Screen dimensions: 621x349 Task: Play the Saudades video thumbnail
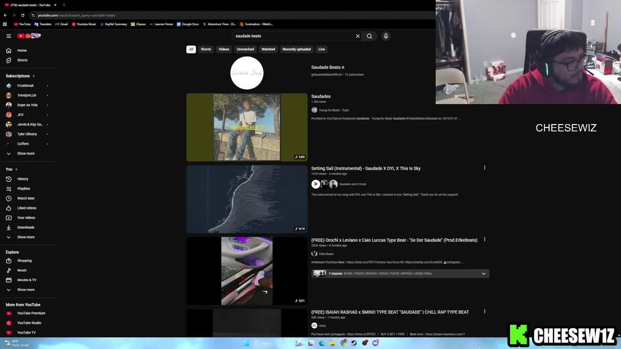pos(247,127)
